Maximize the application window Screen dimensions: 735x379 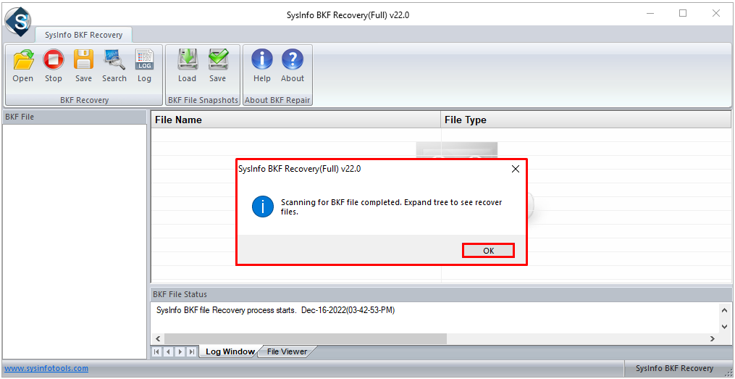[683, 14]
